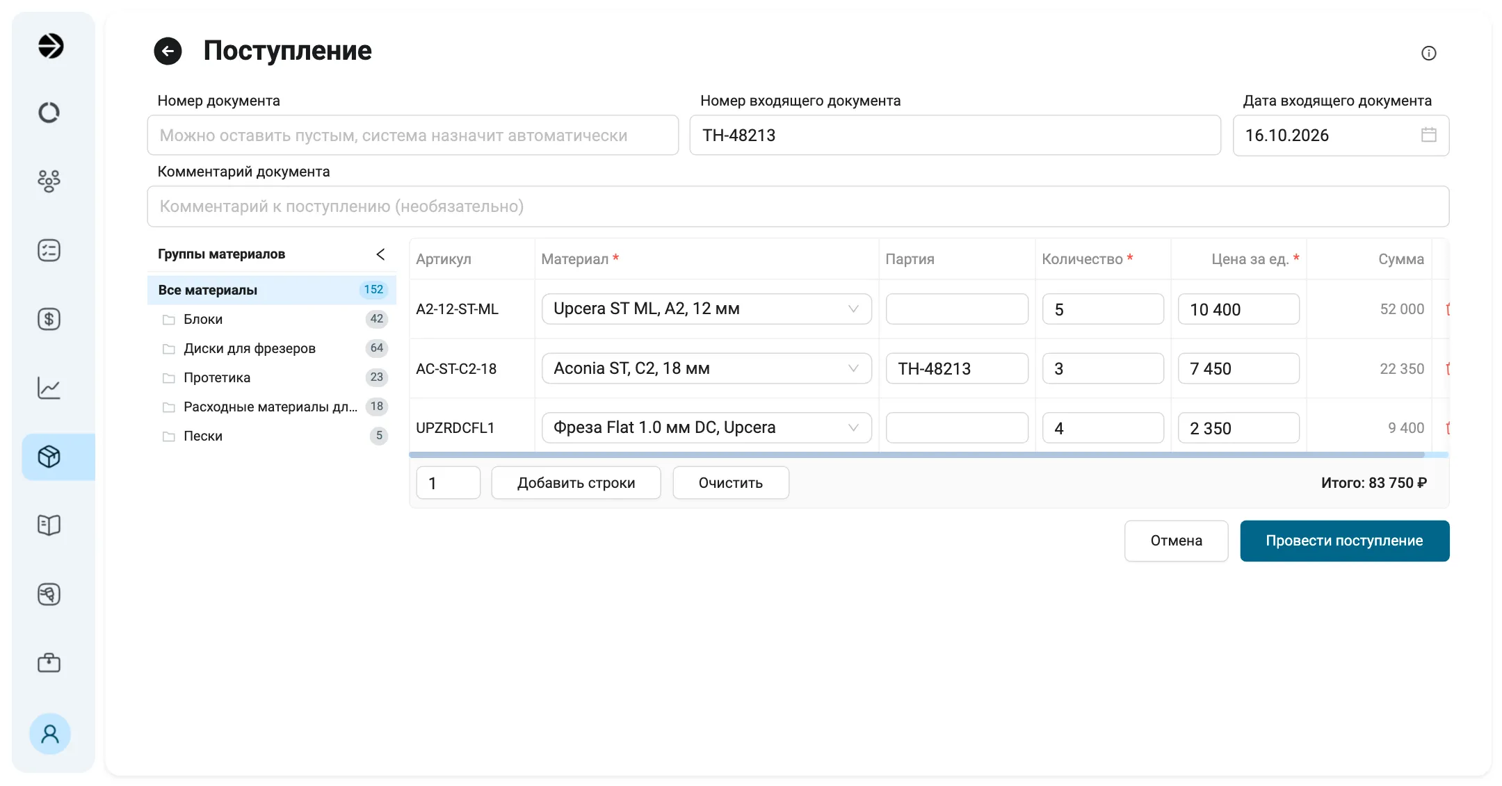Open the spiral-in-a-square sidebar icon
The width and height of the screenshot is (1502, 786).
pos(49,594)
